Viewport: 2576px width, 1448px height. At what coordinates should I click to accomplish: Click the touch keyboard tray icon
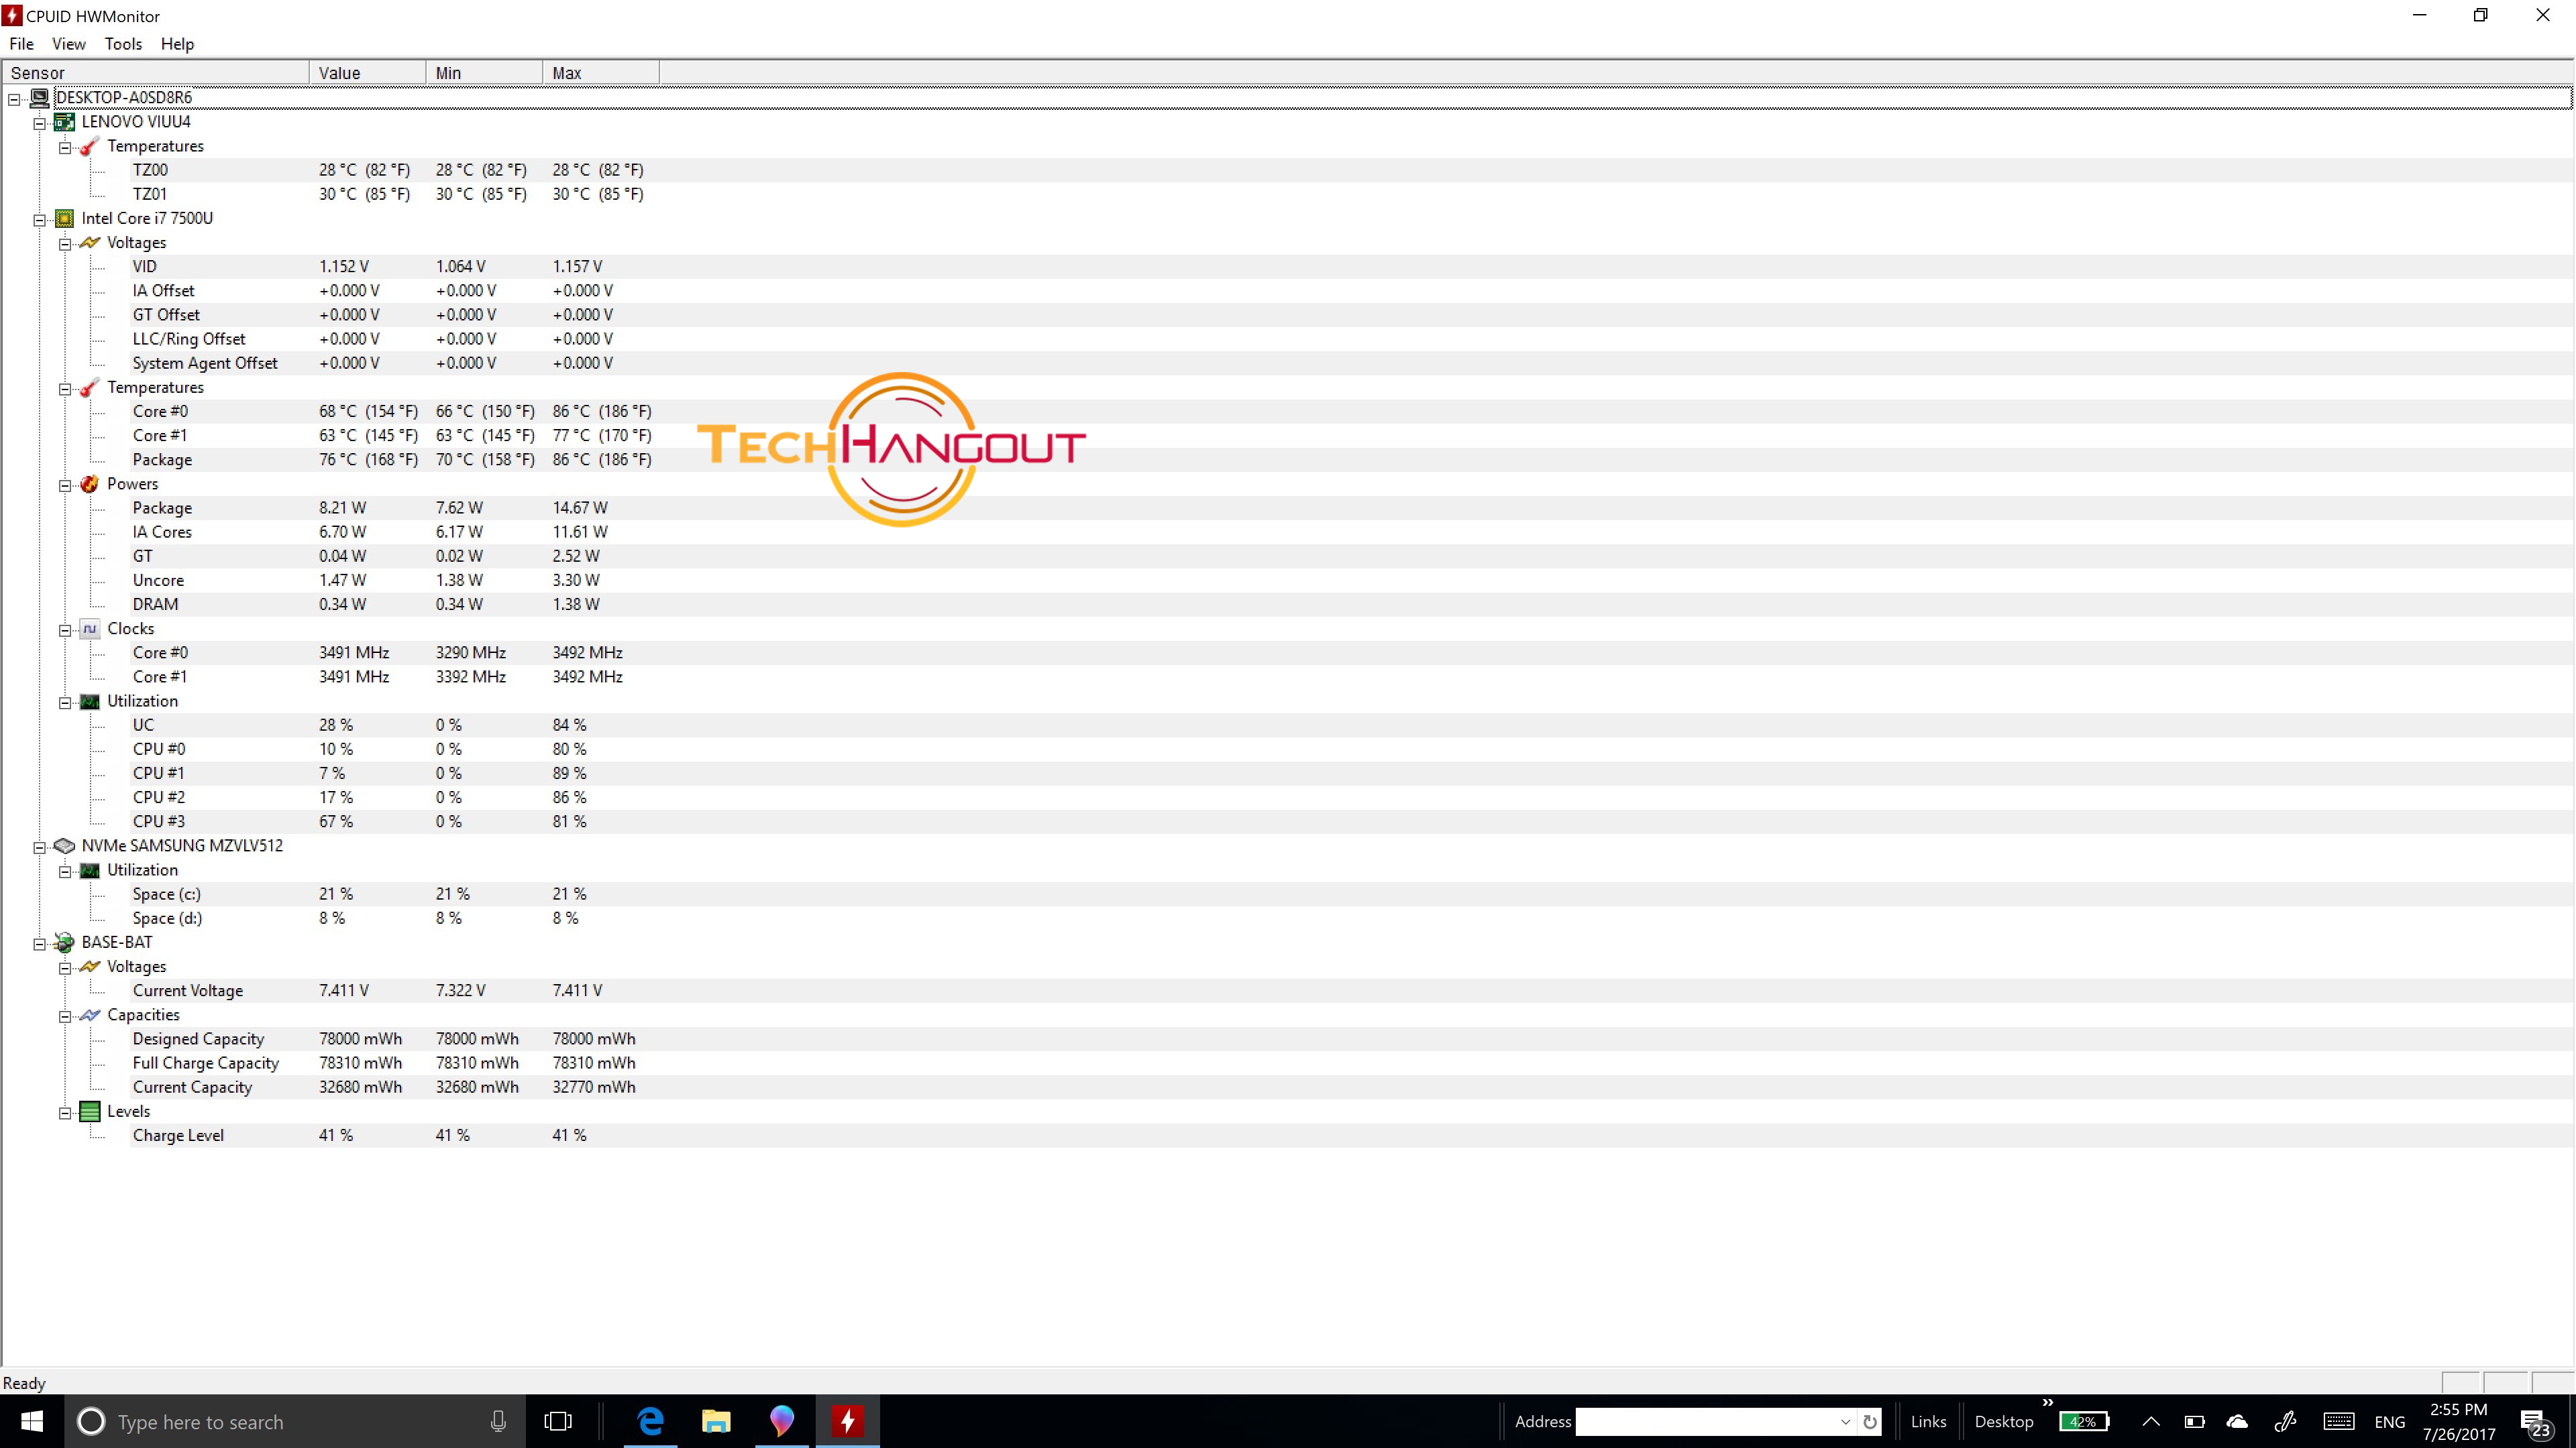pyautogui.click(x=2339, y=1421)
